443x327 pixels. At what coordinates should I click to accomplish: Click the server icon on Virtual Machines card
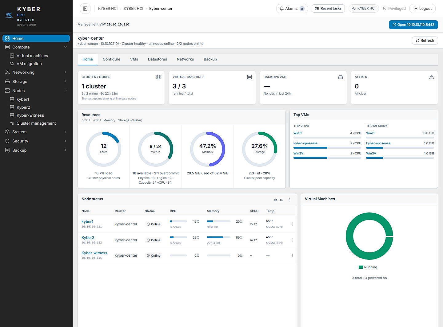[x=249, y=77]
